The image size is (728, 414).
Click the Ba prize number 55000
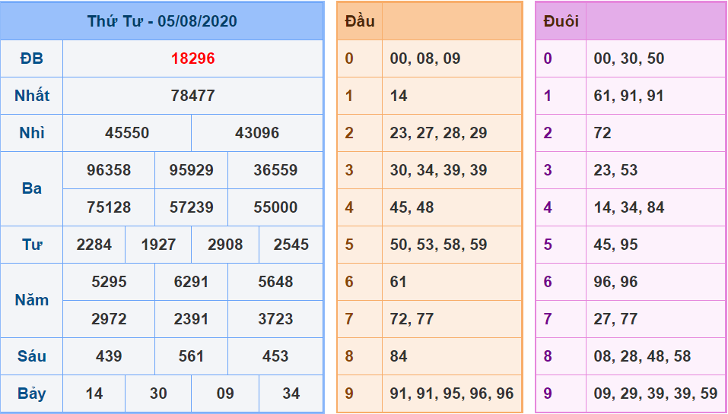(x=275, y=207)
